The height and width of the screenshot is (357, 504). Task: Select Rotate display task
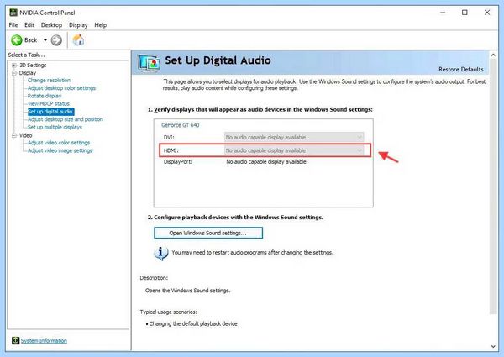45,96
